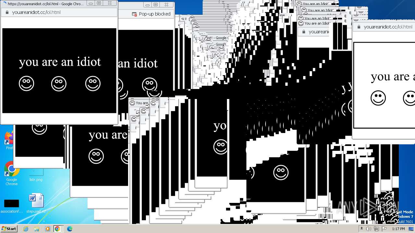Click the middle smiley face in the front black window
Image resolution: width=415 pixels, height=233 pixels.
tap(59, 84)
